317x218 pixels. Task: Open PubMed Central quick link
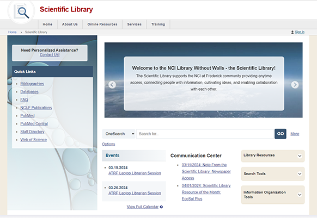click(x=34, y=124)
